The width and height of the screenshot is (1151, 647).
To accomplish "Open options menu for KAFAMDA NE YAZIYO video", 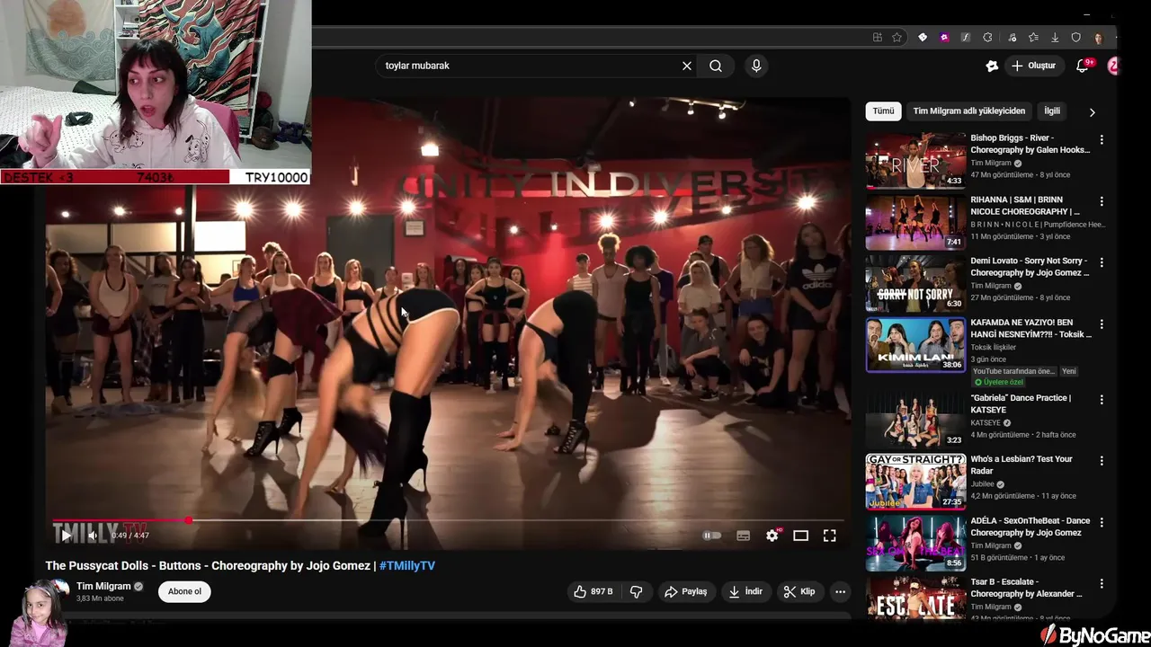I will pyautogui.click(x=1102, y=323).
